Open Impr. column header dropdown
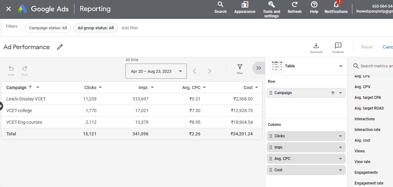Viewport: 393px width, 187px height. pos(152,88)
